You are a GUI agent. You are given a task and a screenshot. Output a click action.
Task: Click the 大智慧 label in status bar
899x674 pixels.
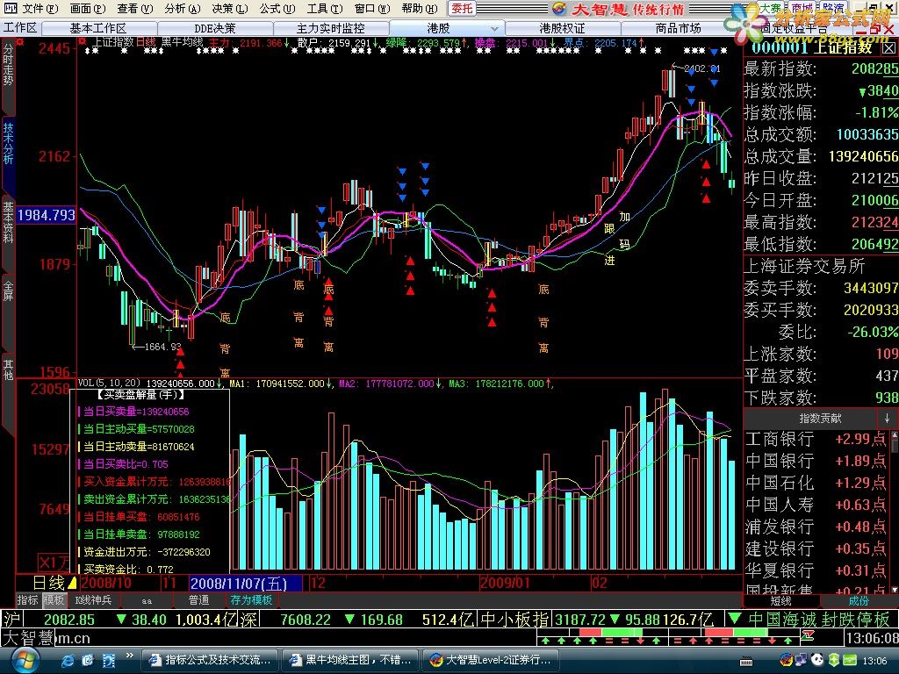click(x=27, y=638)
